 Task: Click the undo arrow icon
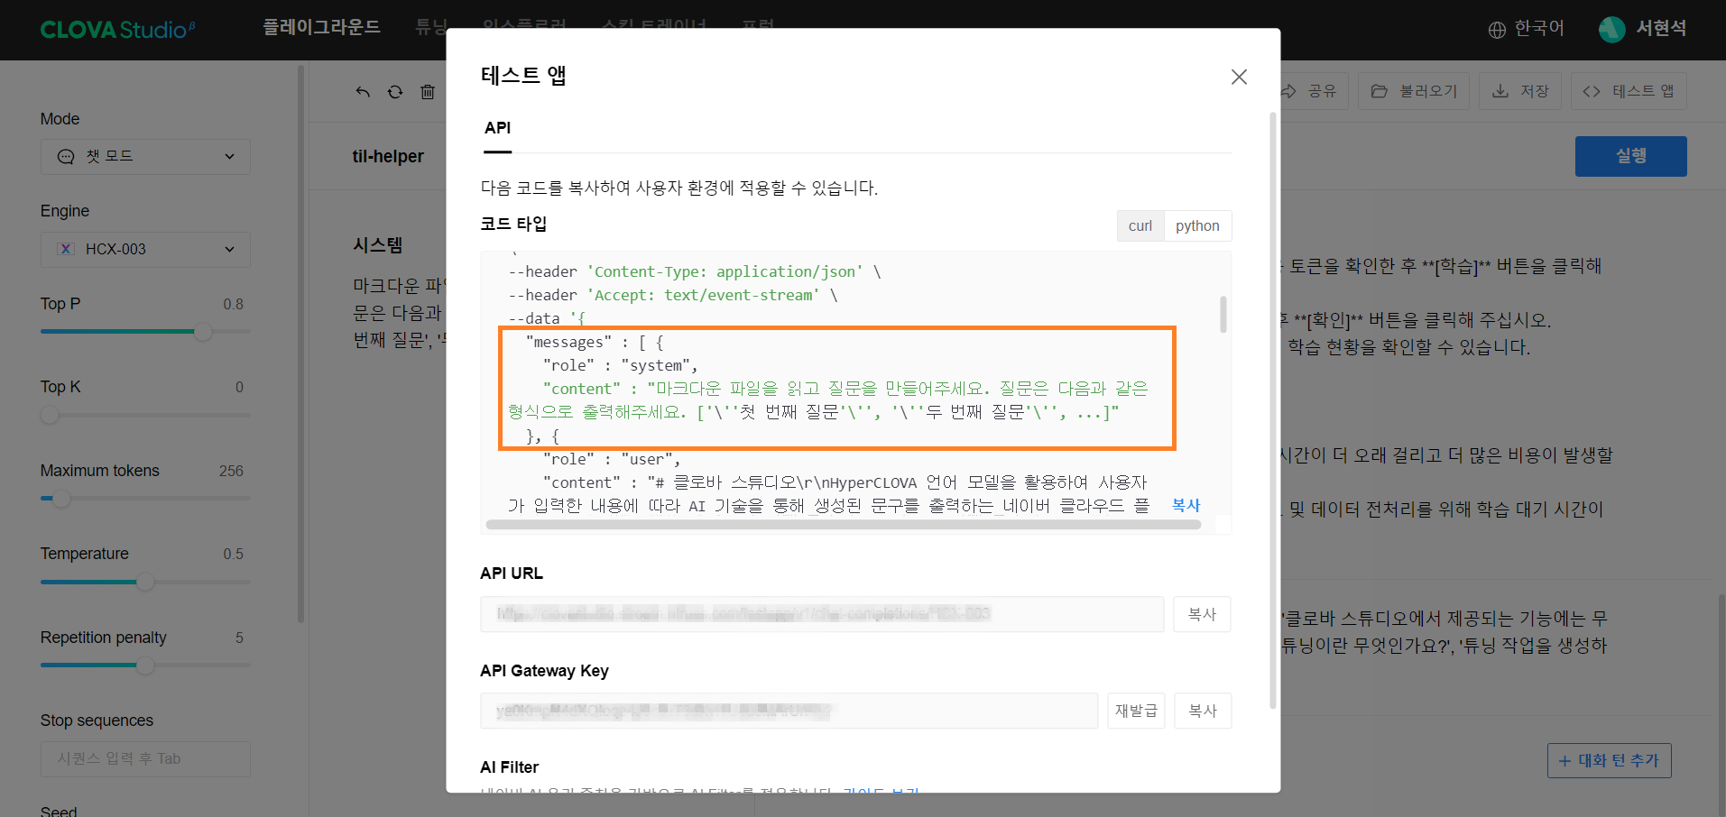point(363,92)
